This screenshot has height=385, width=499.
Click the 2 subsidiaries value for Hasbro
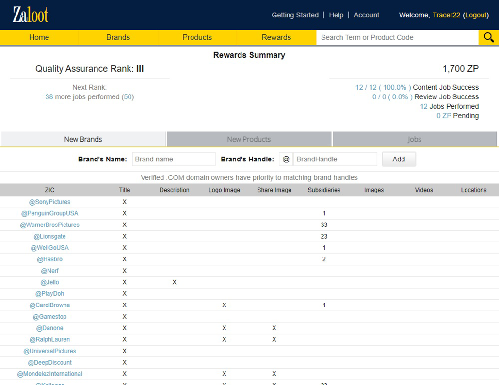(x=324, y=259)
